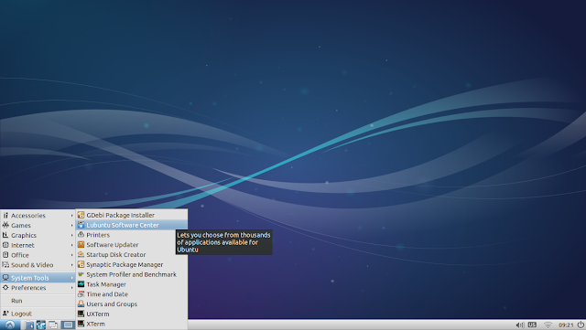Open the file manager from taskbar
Viewport: 586px width, 330px height.
pyautogui.click(x=29, y=325)
